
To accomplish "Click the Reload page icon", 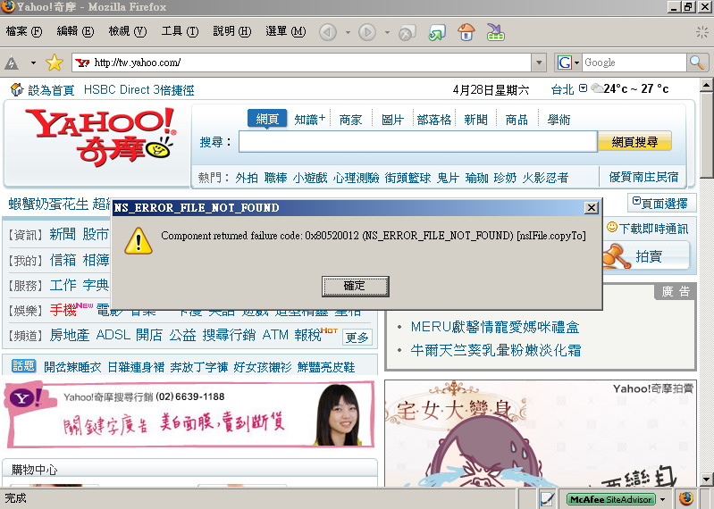I will (x=437, y=33).
